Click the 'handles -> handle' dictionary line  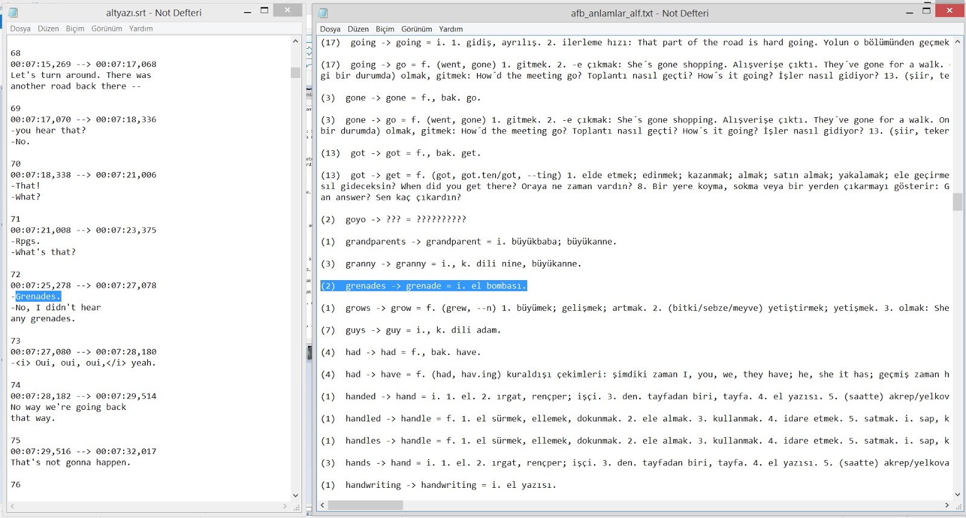point(635,441)
